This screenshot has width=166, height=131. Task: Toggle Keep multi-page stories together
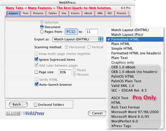[x=36, y=54]
